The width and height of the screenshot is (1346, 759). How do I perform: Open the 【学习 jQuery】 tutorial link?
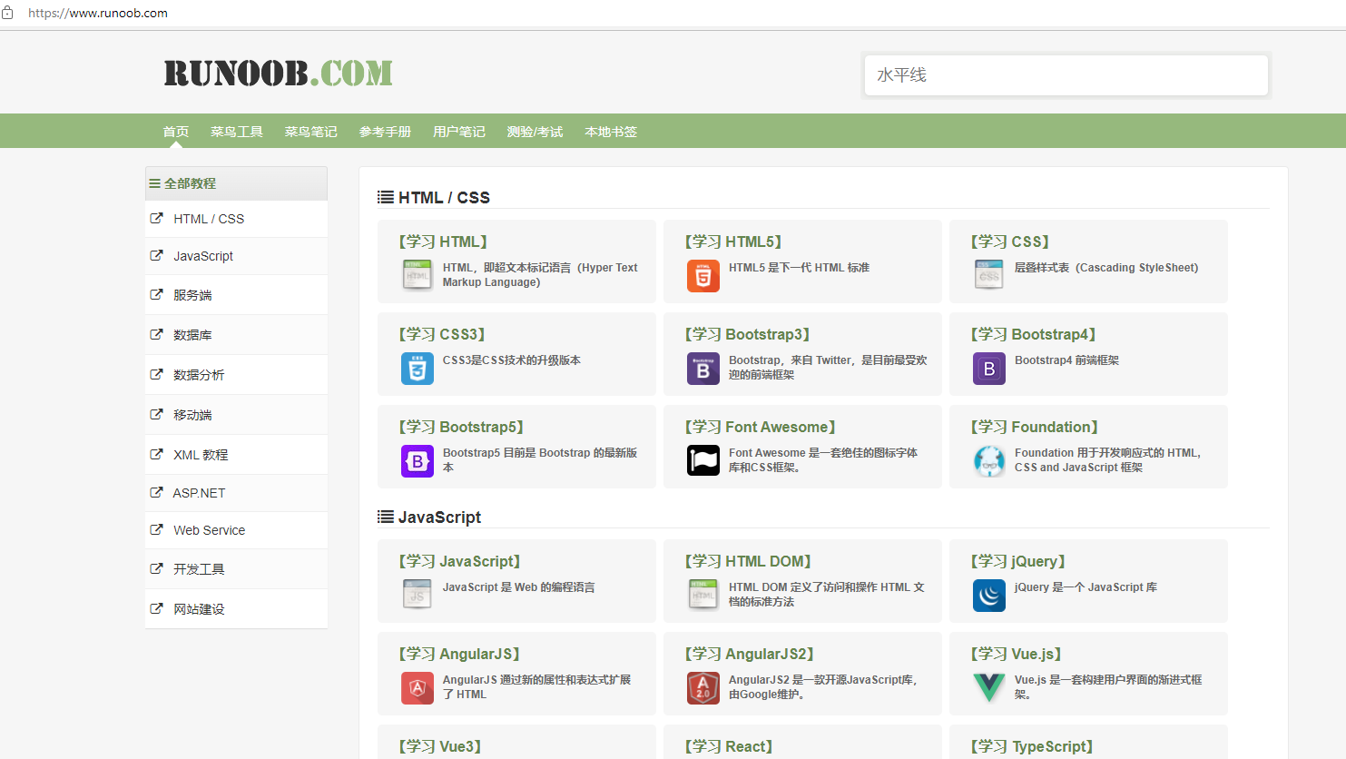(1018, 561)
